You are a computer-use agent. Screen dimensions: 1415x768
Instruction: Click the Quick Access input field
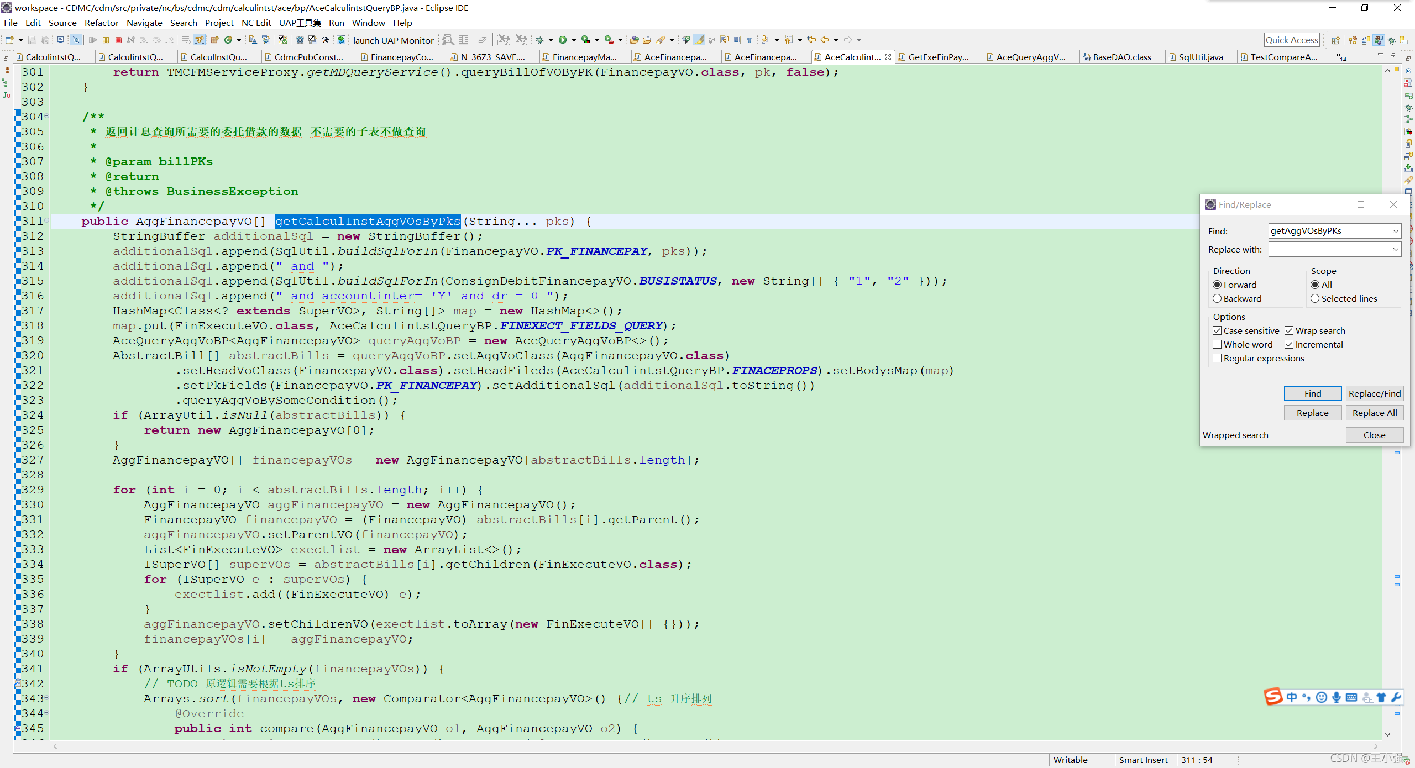point(1291,40)
